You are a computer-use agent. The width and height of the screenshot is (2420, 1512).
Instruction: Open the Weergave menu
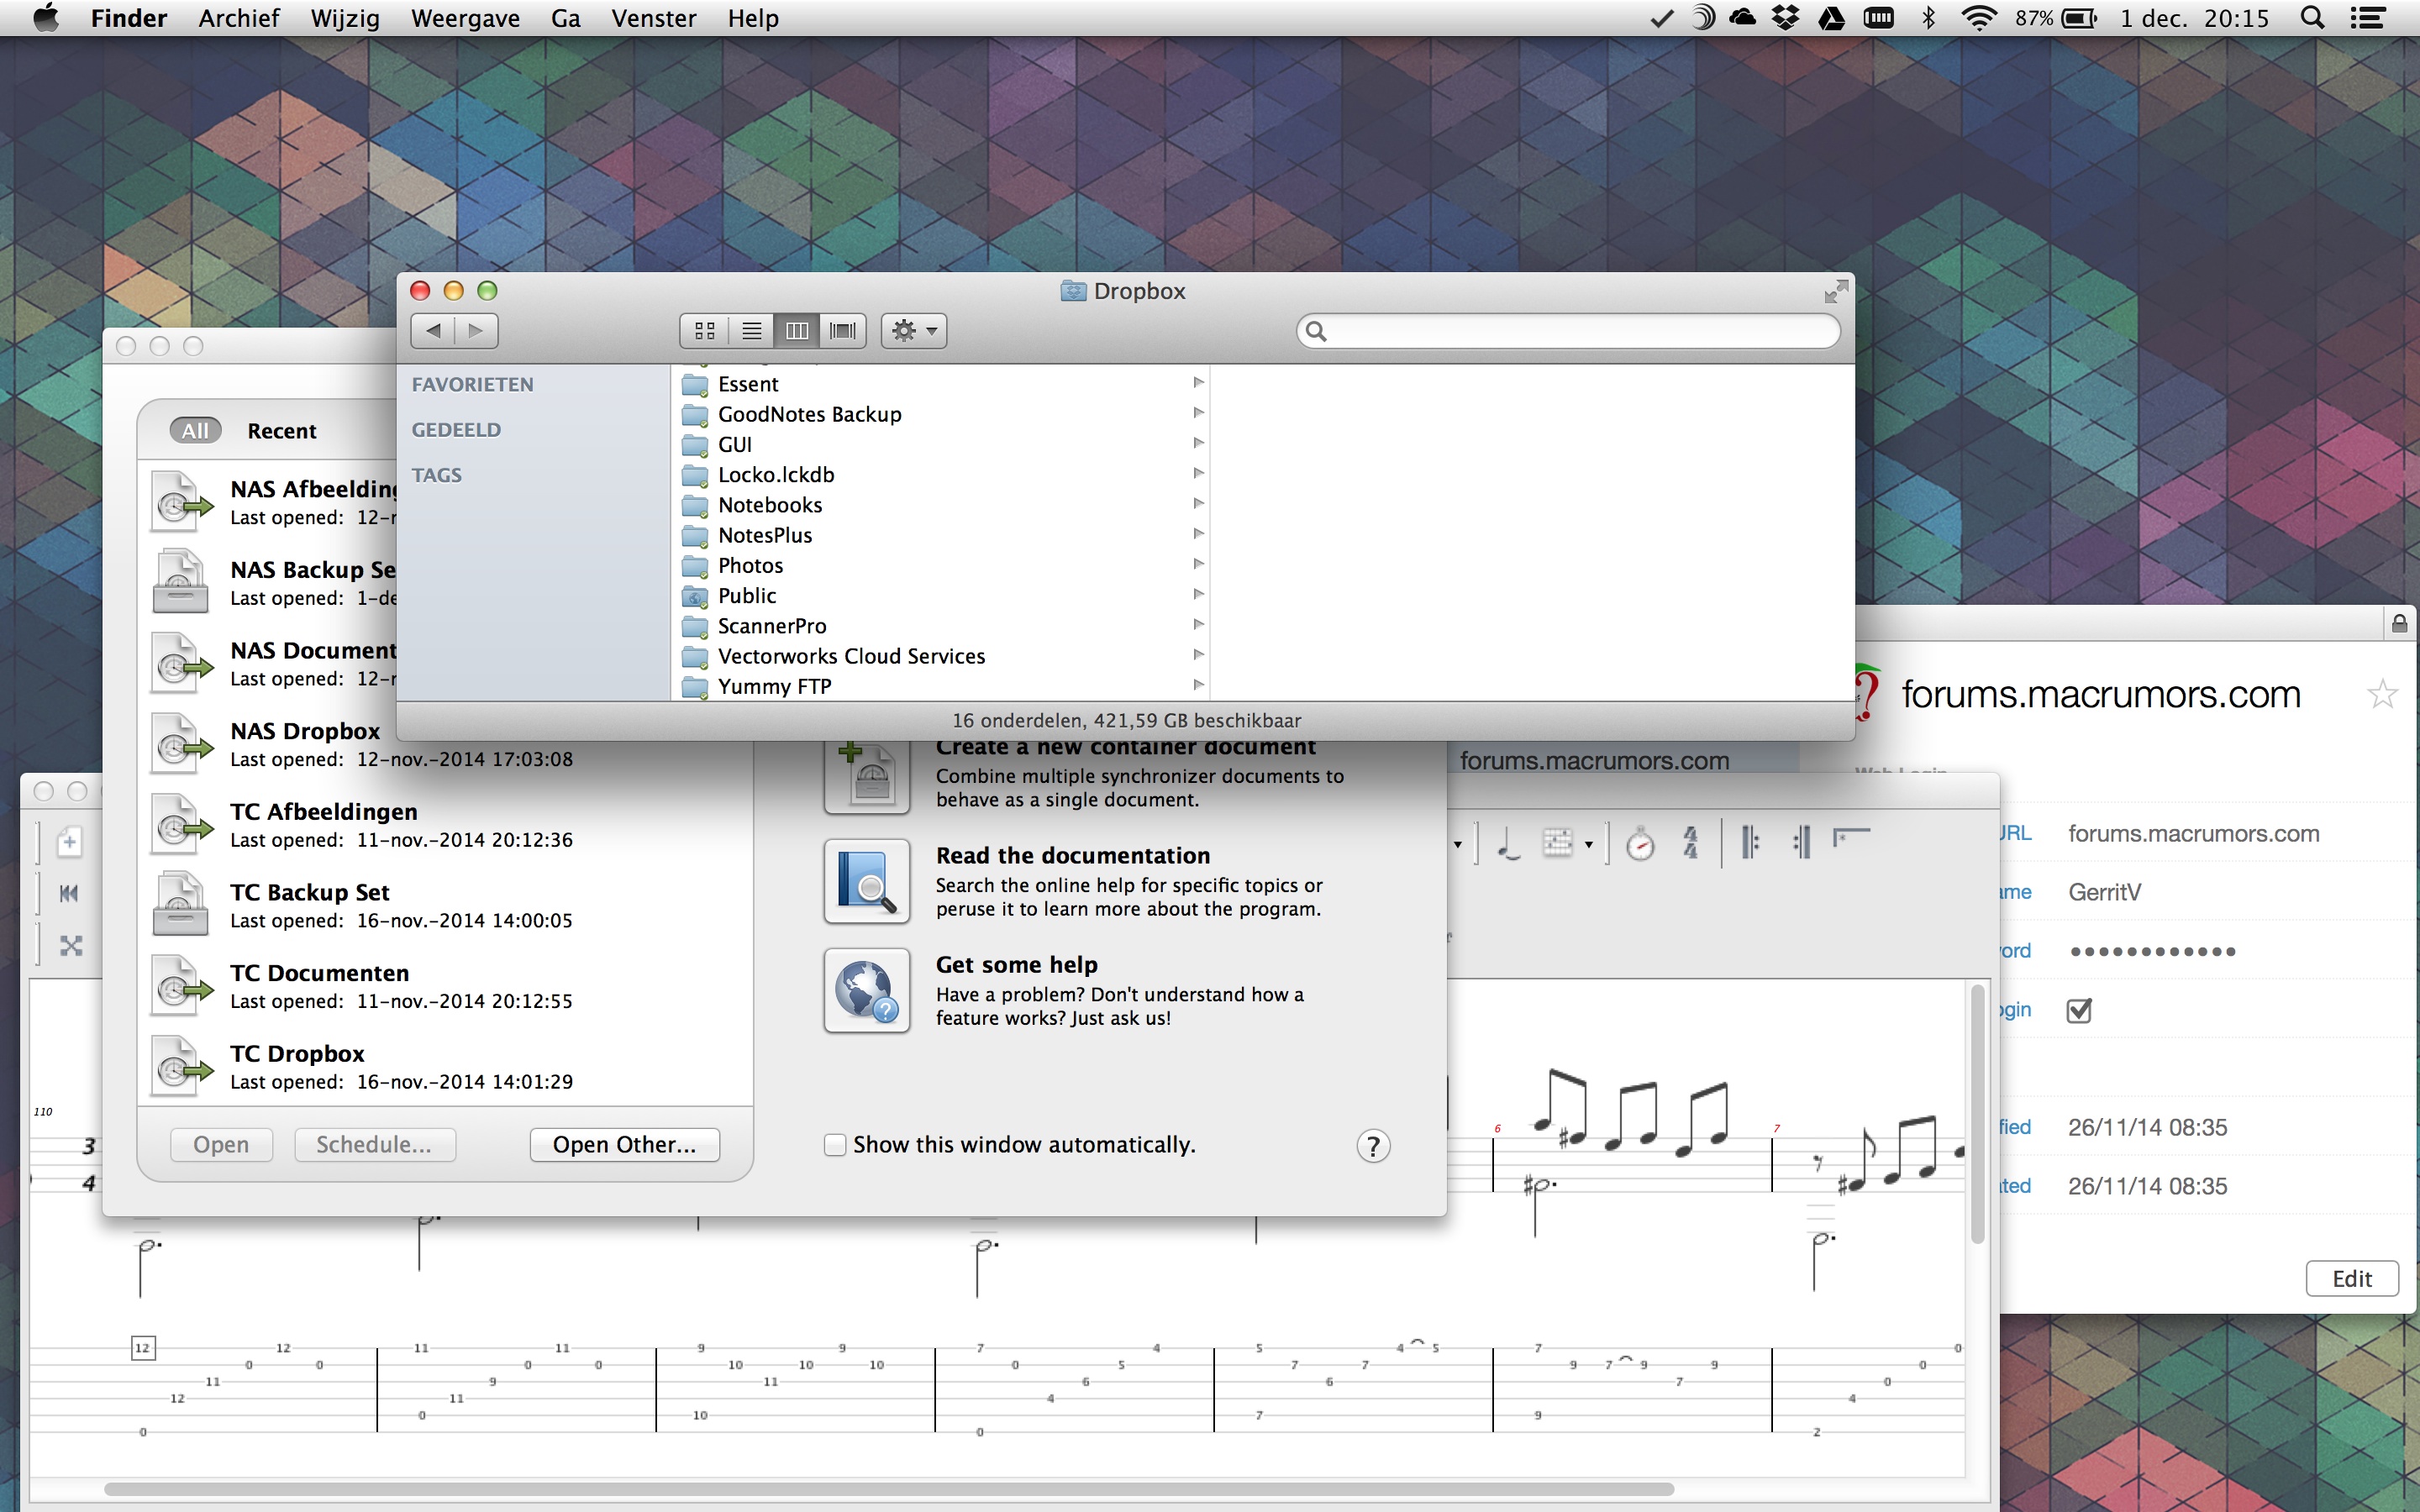click(x=465, y=18)
